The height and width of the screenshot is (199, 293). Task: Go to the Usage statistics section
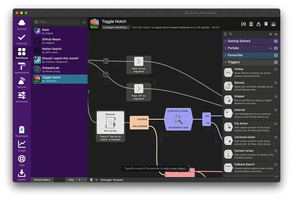click(x=22, y=145)
